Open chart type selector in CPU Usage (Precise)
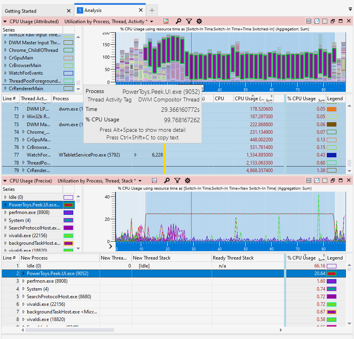354x339 pixels. click(x=154, y=180)
